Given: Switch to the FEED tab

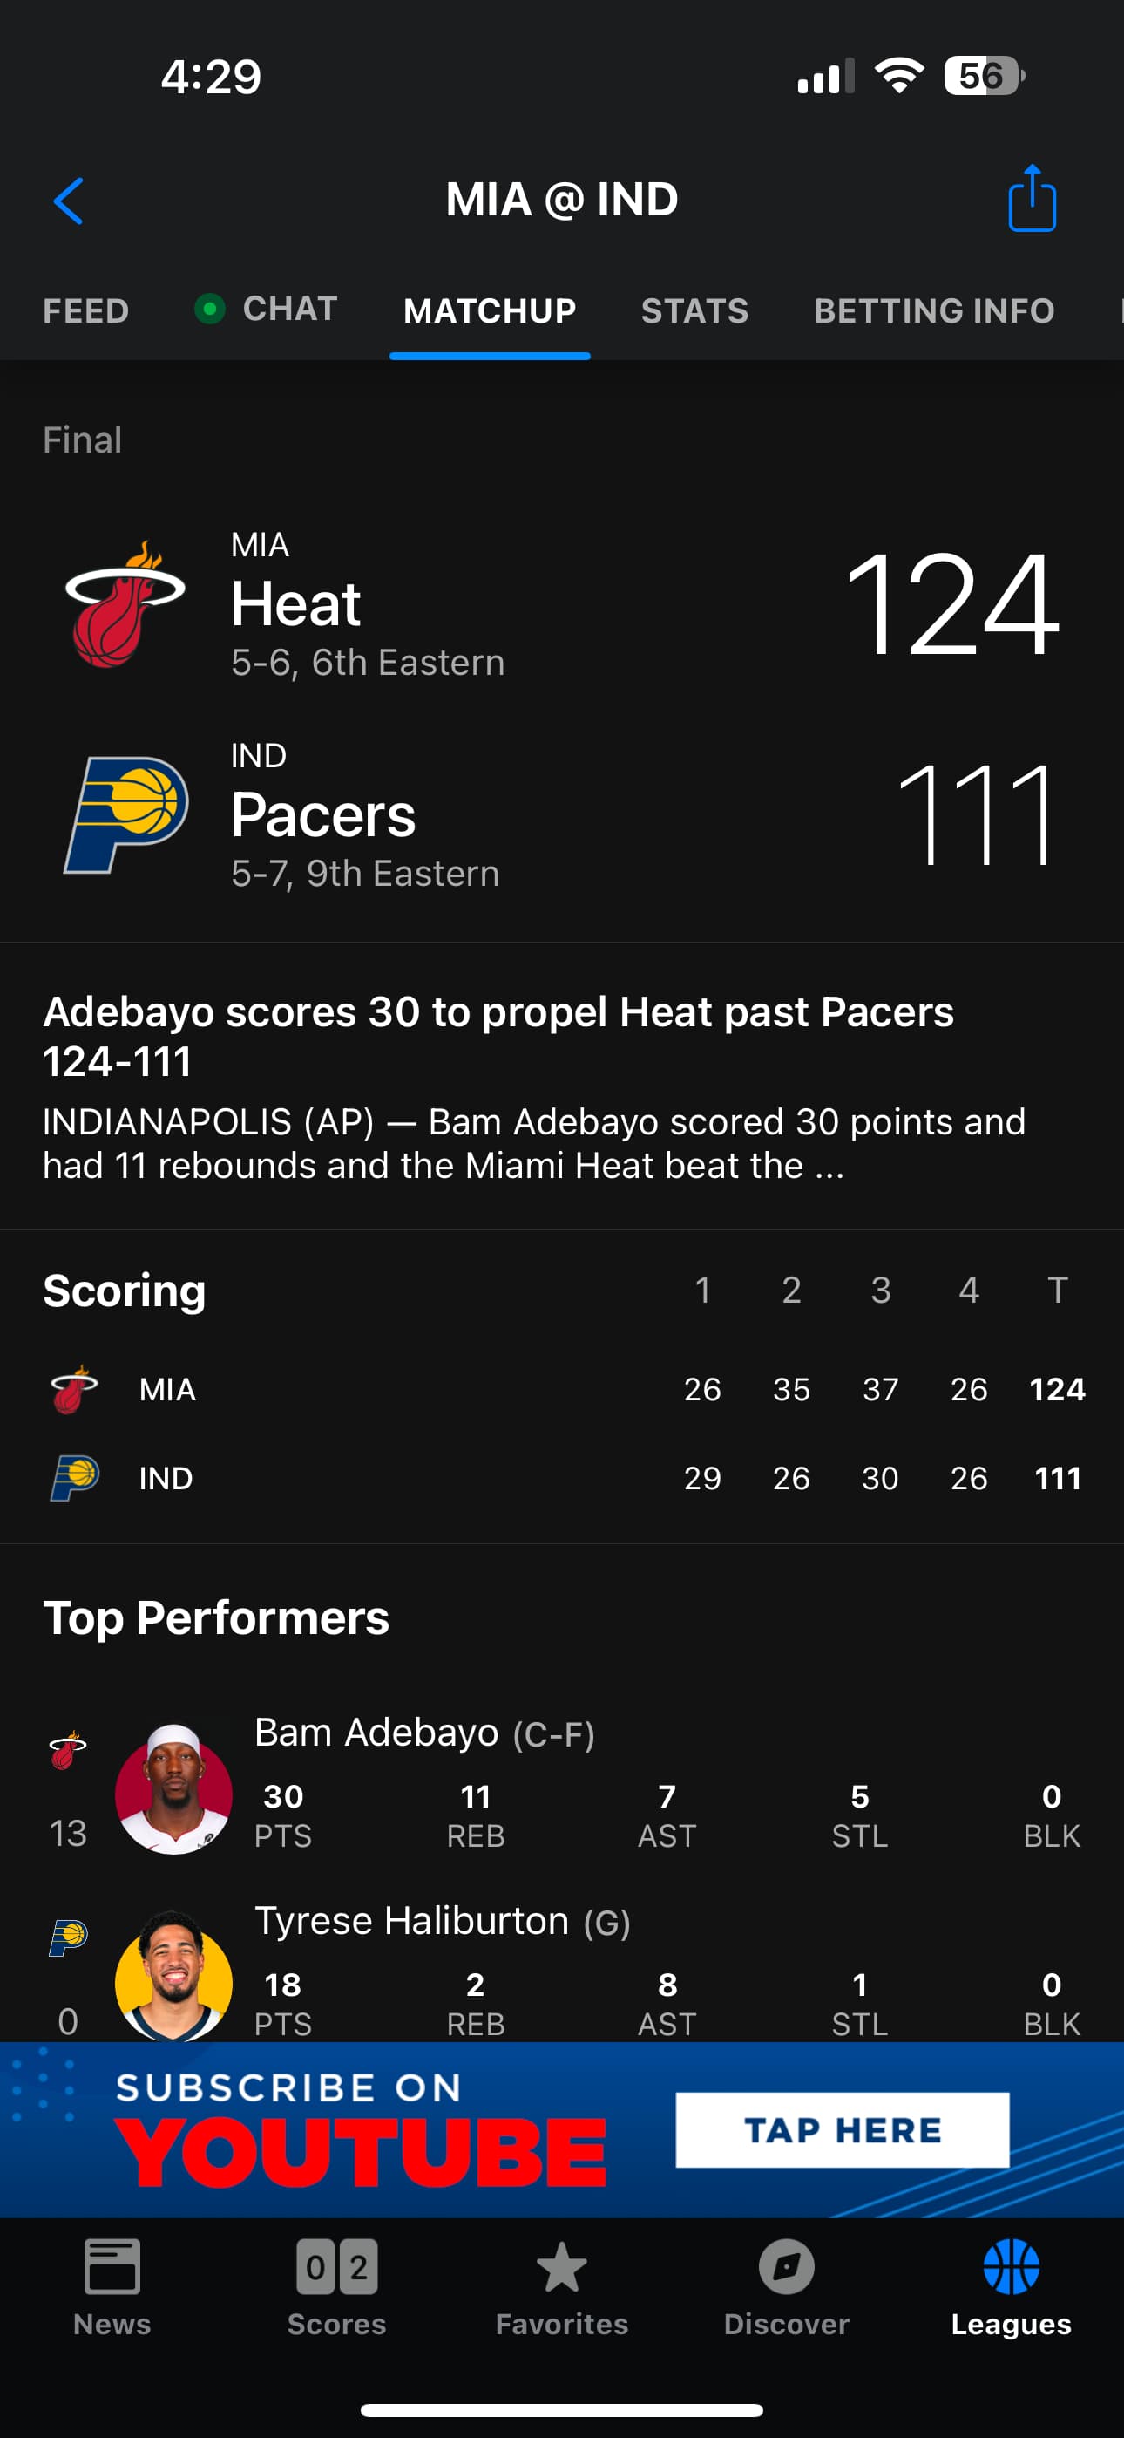Looking at the screenshot, I should pyautogui.click(x=86, y=310).
